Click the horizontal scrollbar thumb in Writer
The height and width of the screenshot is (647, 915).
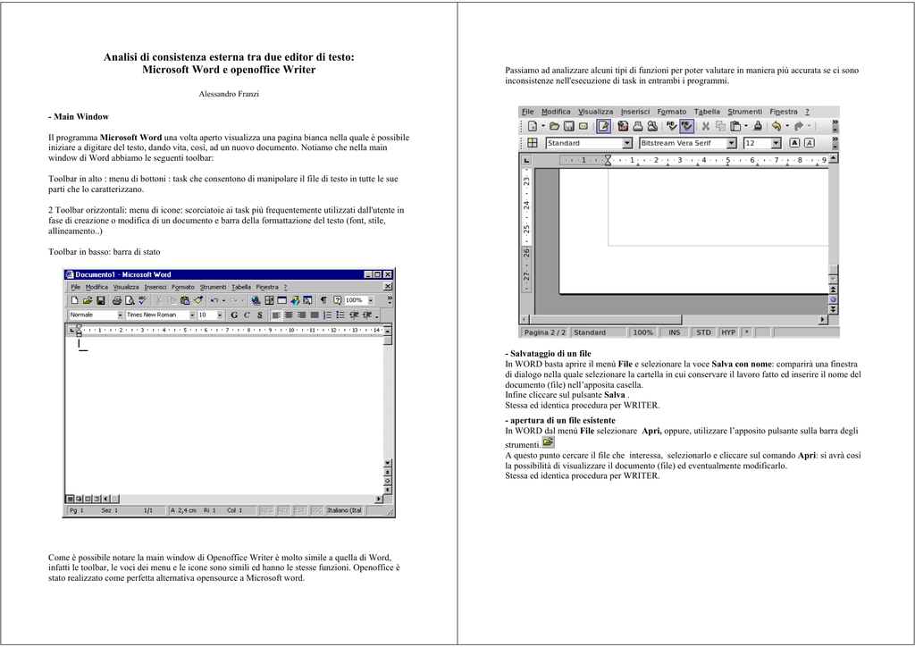coord(605,320)
